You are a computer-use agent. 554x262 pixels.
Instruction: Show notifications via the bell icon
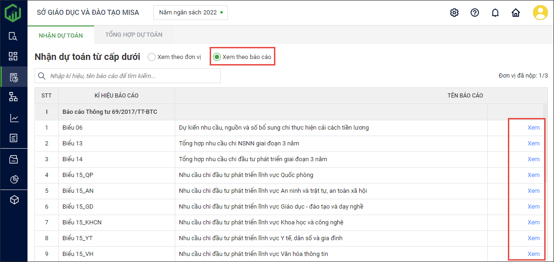pos(495,13)
